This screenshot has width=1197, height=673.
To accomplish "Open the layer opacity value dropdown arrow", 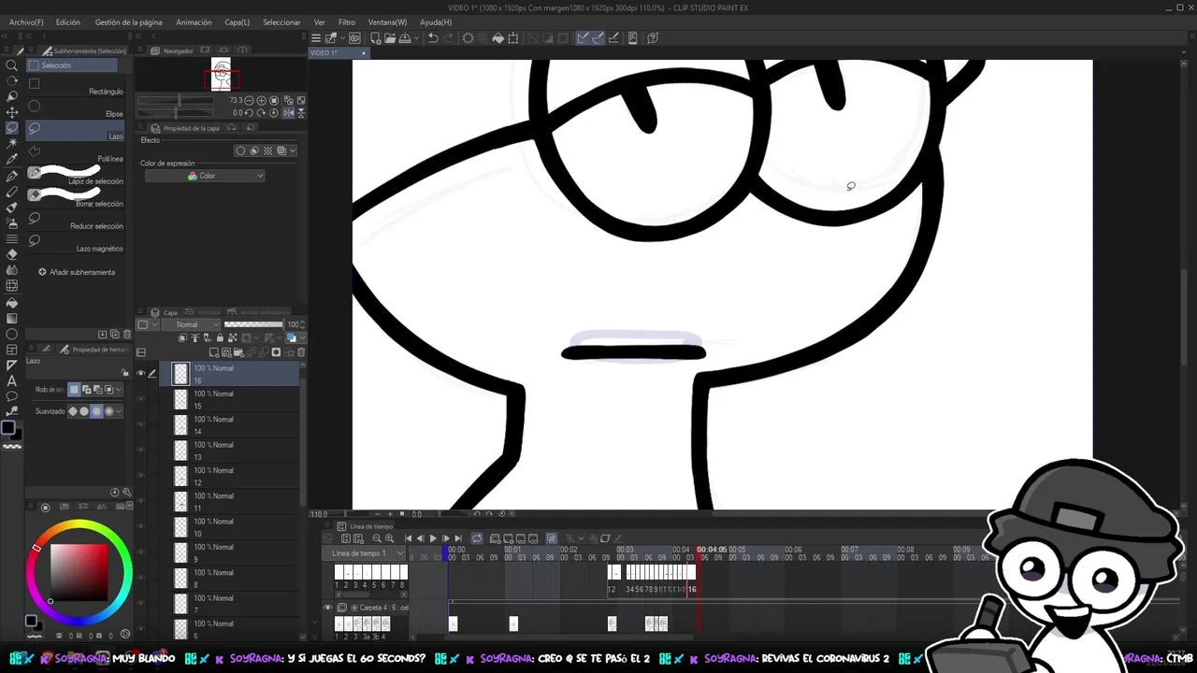I will (x=302, y=324).
